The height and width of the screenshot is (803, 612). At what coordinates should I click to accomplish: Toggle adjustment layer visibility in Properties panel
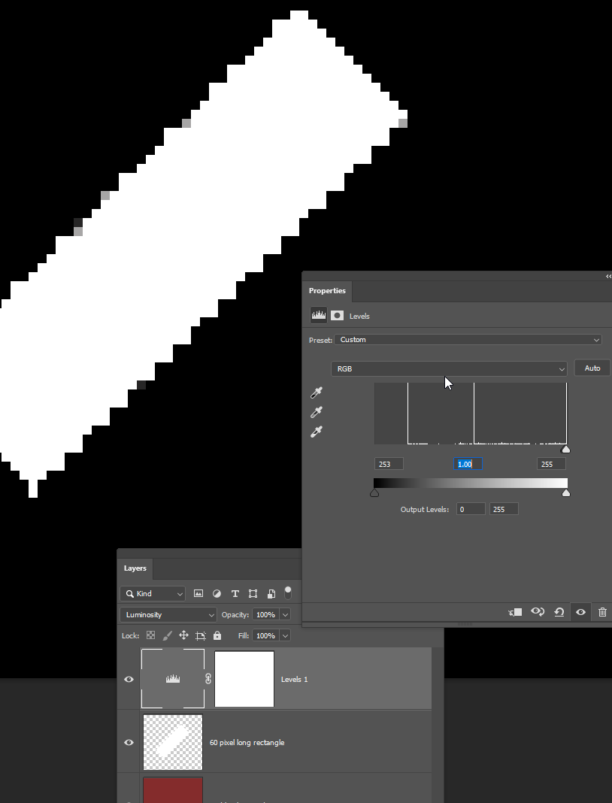click(x=580, y=612)
